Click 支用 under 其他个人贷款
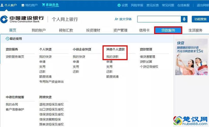209x127 pixels. 109,67
